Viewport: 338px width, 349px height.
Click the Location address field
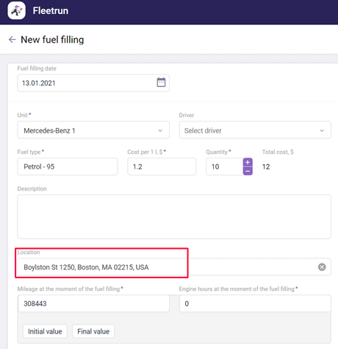[x=174, y=267]
